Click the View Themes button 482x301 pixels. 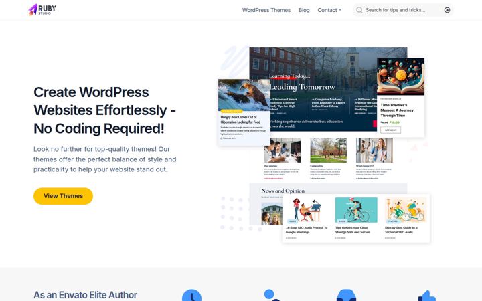[x=63, y=196]
